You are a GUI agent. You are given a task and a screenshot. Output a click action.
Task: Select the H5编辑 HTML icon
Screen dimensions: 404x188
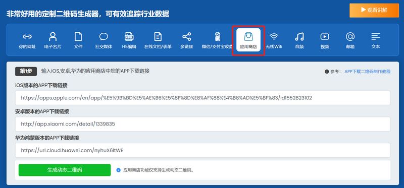coord(129,37)
